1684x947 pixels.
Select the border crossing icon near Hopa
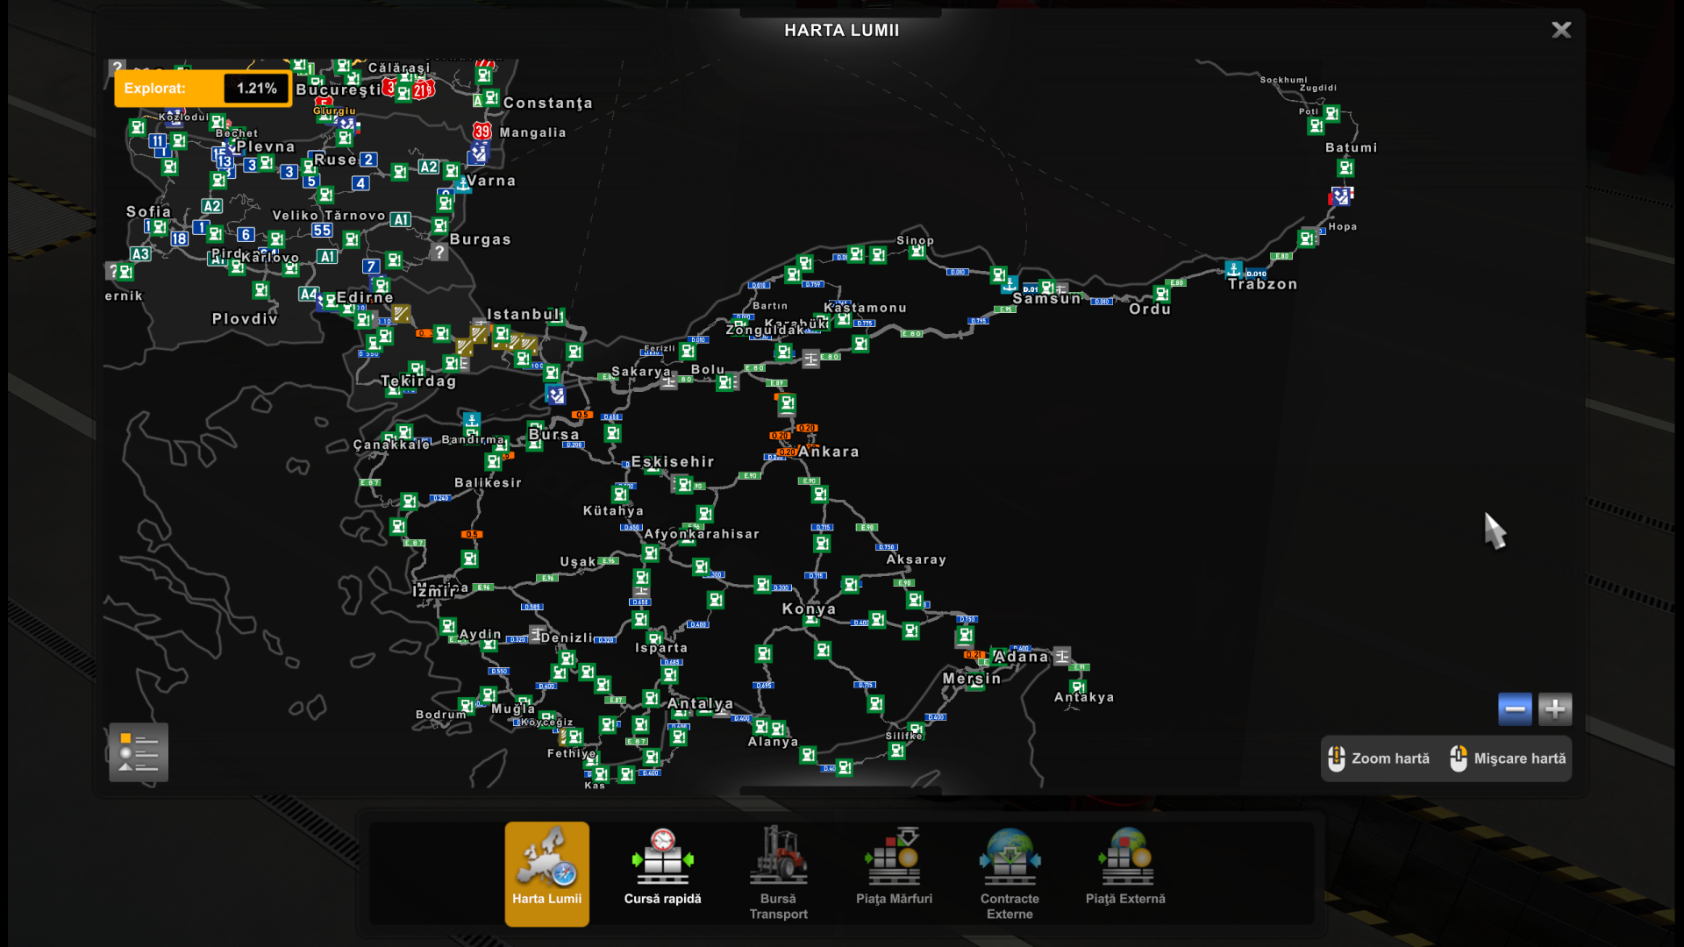click(1341, 196)
